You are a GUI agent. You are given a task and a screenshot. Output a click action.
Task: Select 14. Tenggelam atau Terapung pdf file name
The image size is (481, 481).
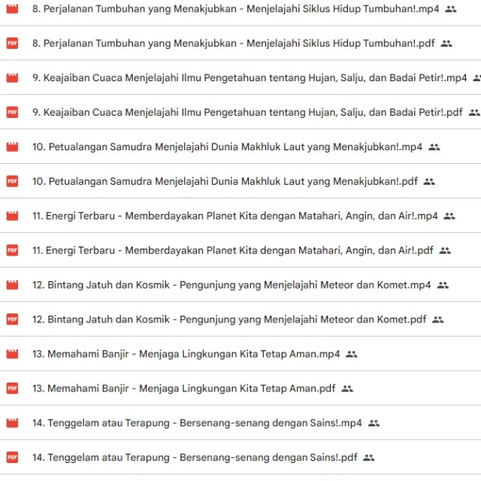pyautogui.click(x=195, y=457)
